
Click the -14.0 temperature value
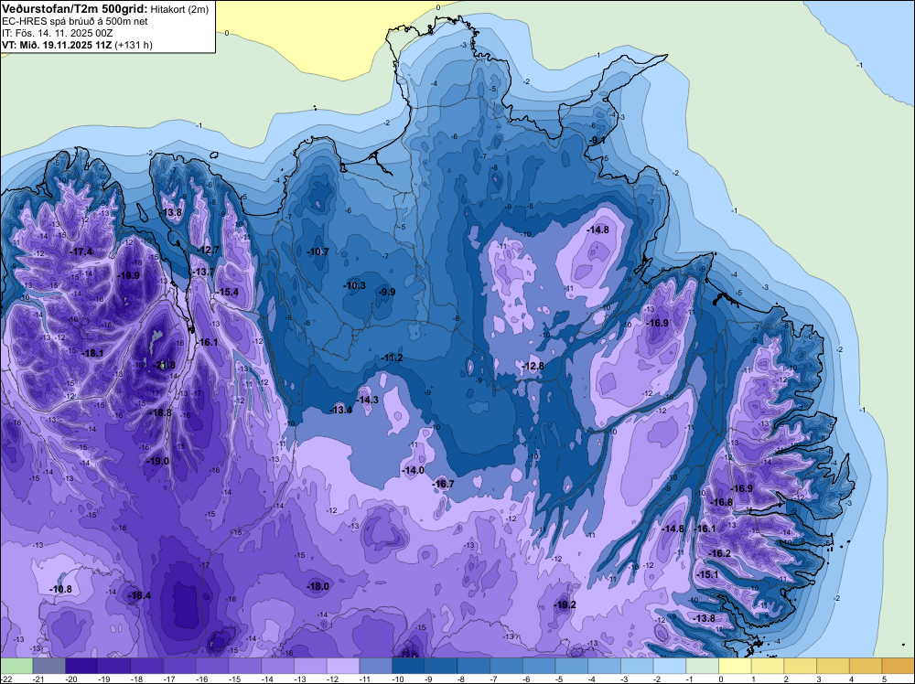(x=414, y=470)
